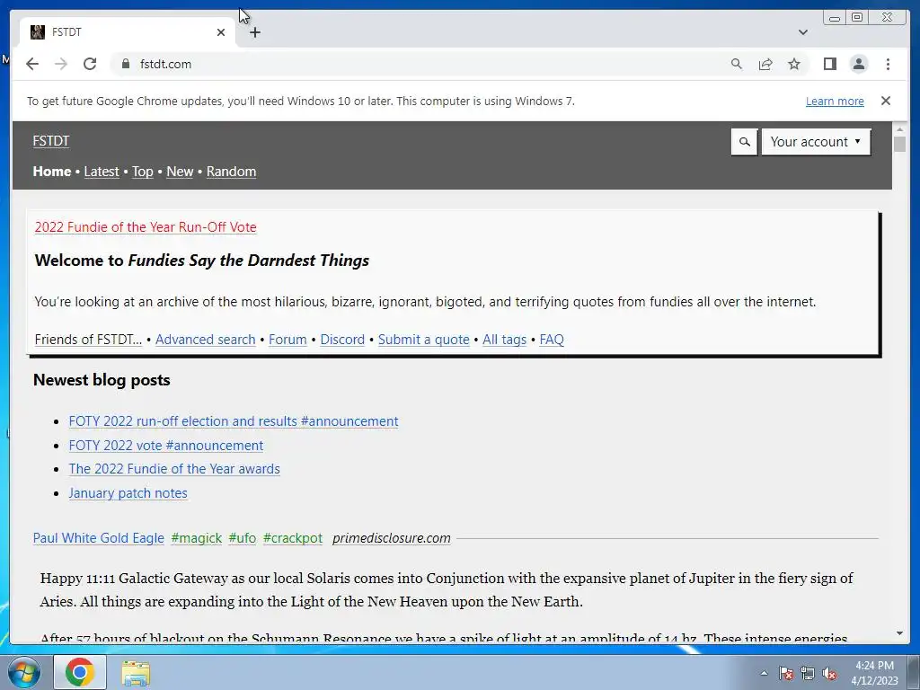The height and width of the screenshot is (690, 920).
Task: Dismiss the Windows 7 update notice
Action: tap(885, 101)
